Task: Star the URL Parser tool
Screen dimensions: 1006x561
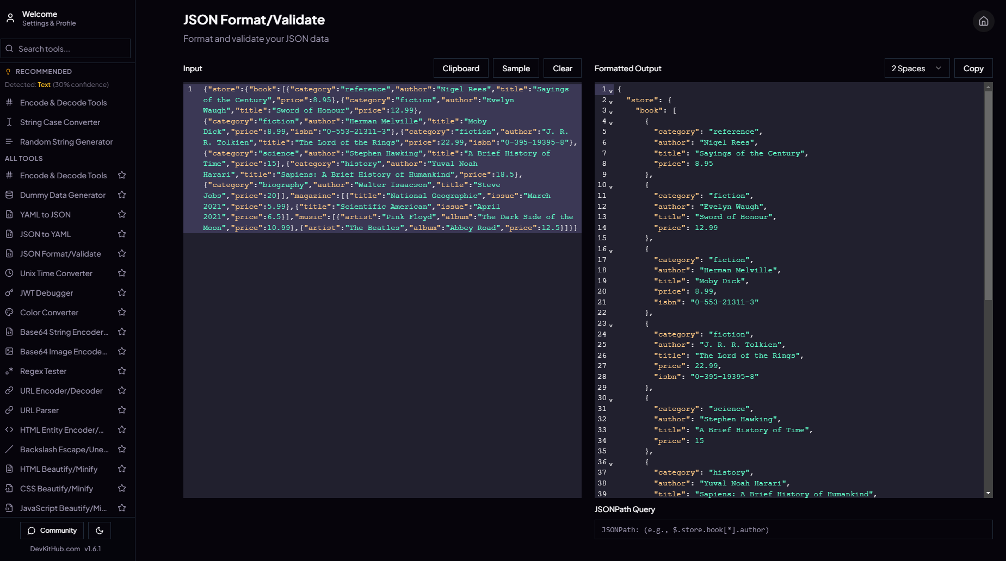Action: 122,410
